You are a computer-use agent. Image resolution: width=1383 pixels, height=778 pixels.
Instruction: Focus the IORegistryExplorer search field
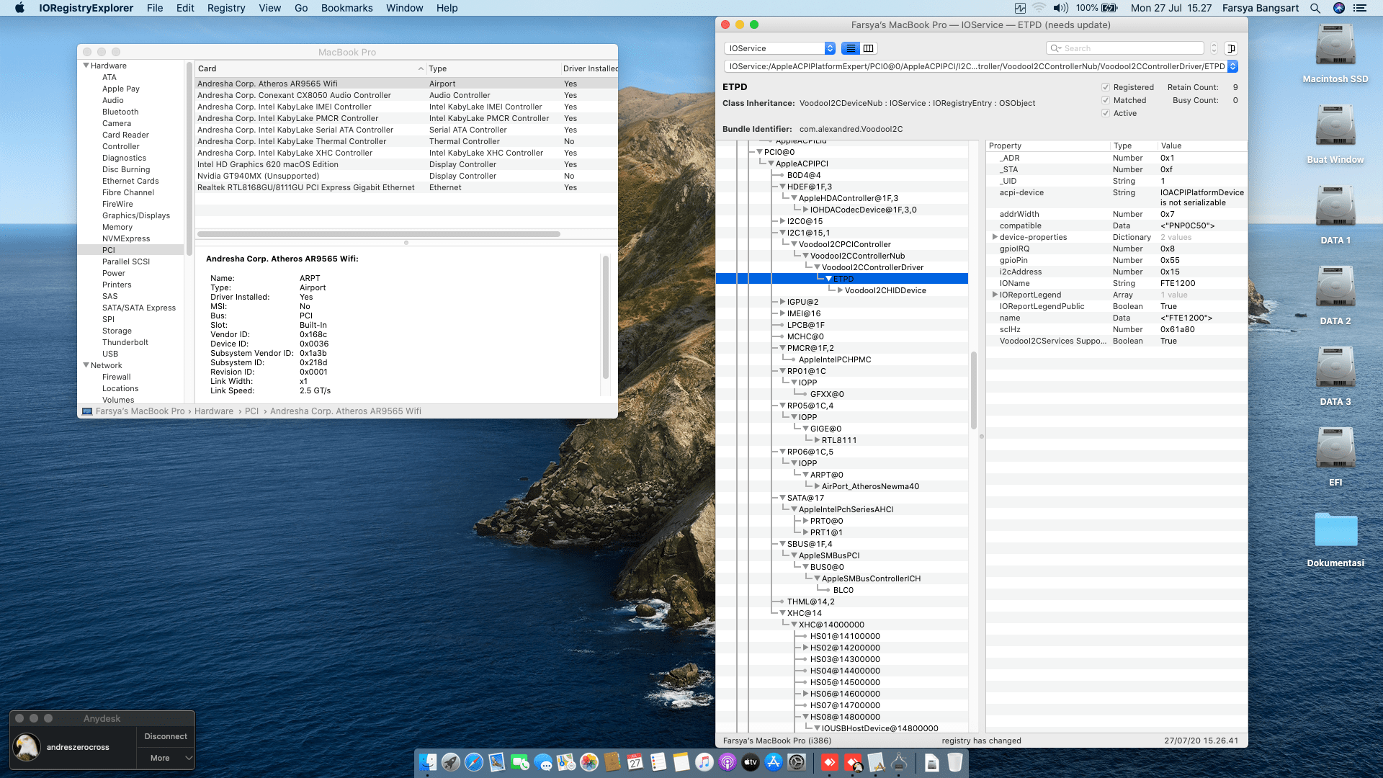tap(1125, 48)
